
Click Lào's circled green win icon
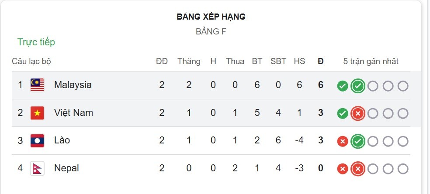pyautogui.click(x=357, y=141)
